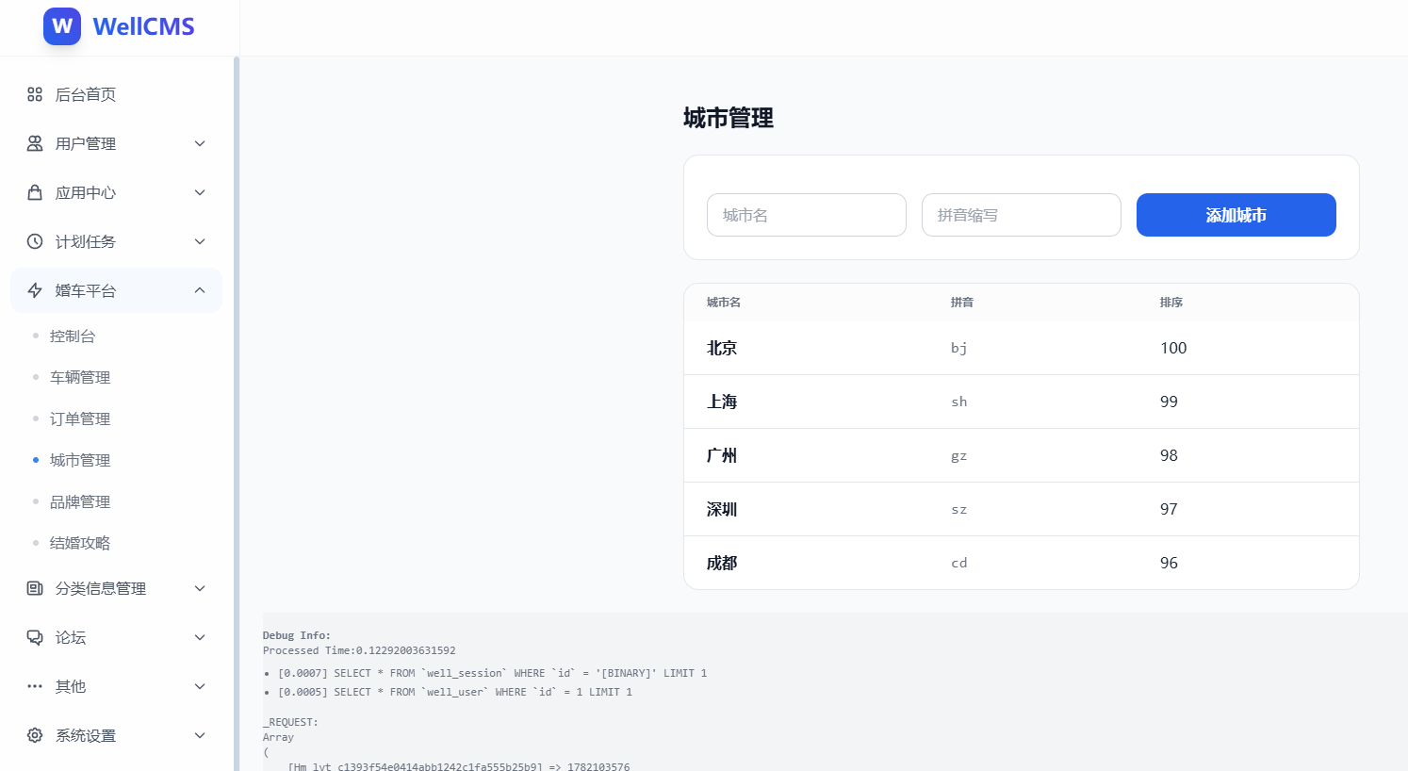The height and width of the screenshot is (771, 1408).
Task: Click the 深圳 city row name
Action: (722, 509)
